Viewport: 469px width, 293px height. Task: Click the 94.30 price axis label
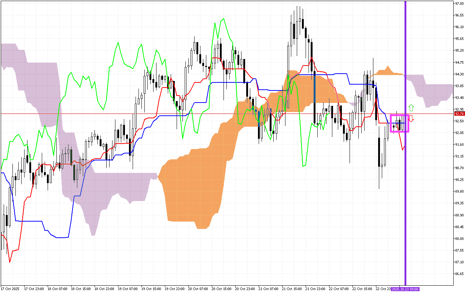coord(459,74)
